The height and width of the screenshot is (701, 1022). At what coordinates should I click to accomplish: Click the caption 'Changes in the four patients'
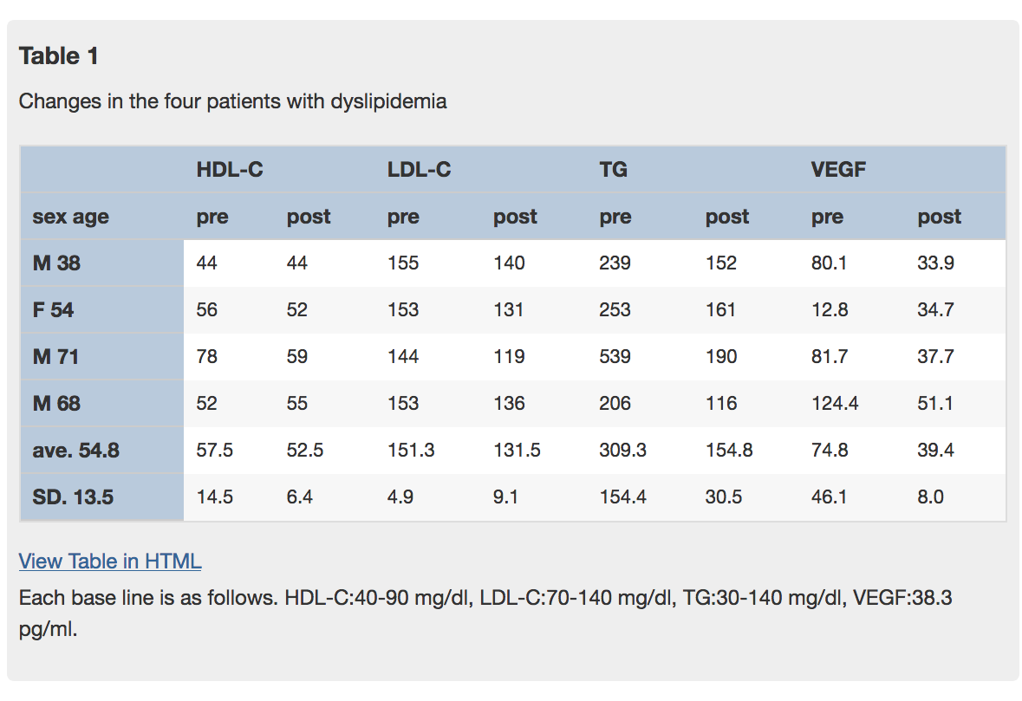pyautogui.click(x=232, y=101)
